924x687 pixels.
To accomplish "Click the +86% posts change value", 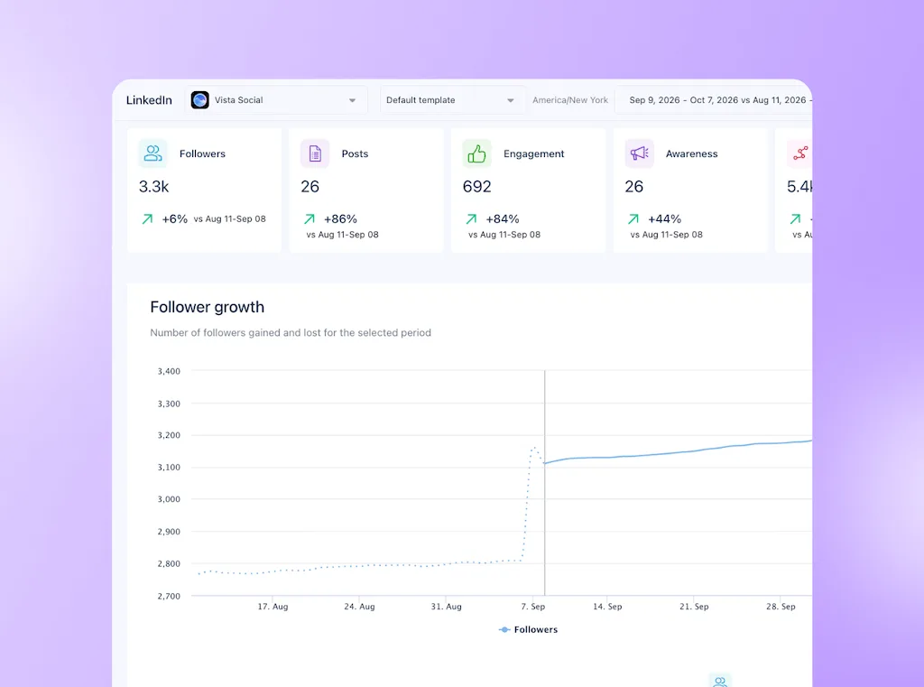I will (340, 218).
